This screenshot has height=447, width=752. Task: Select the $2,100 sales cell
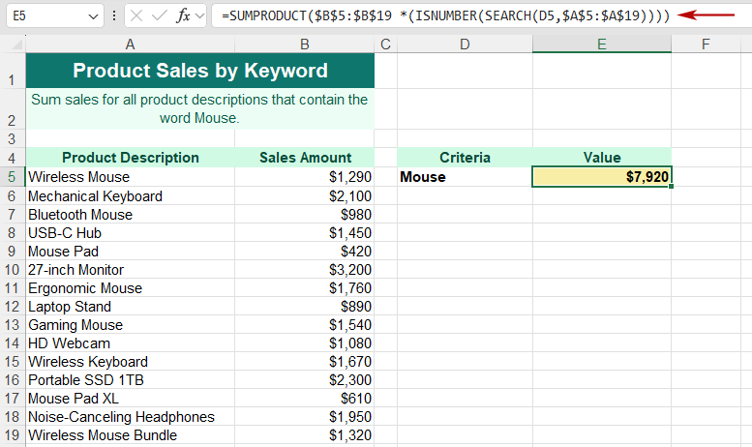coord(305,196)
